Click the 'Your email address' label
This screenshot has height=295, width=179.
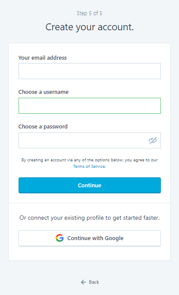pyautogui.click(x=42, y=58)
